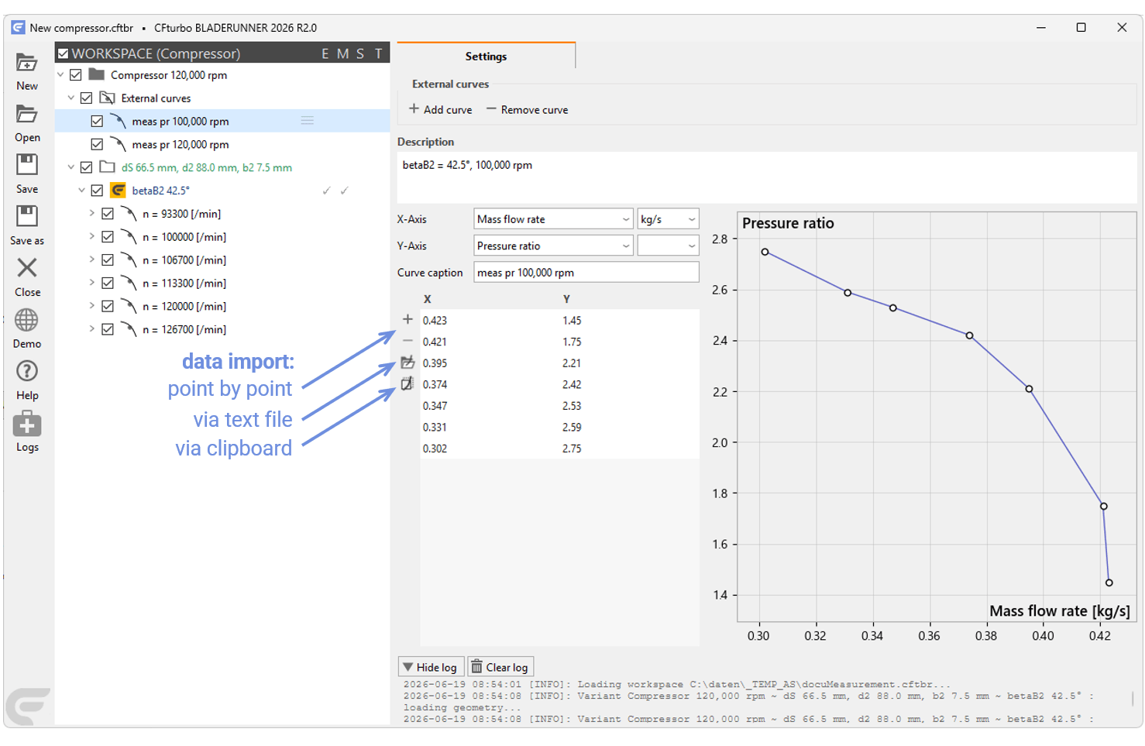Collapse the betaB2 42.5° tree node
This screenshot has height=746, width=1145.
pos(81,191)
